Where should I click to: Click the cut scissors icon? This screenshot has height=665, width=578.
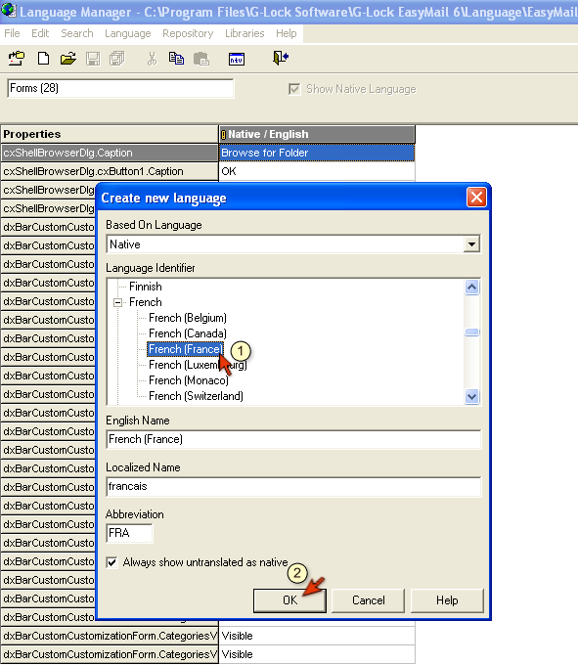click(x=152, y=59)
